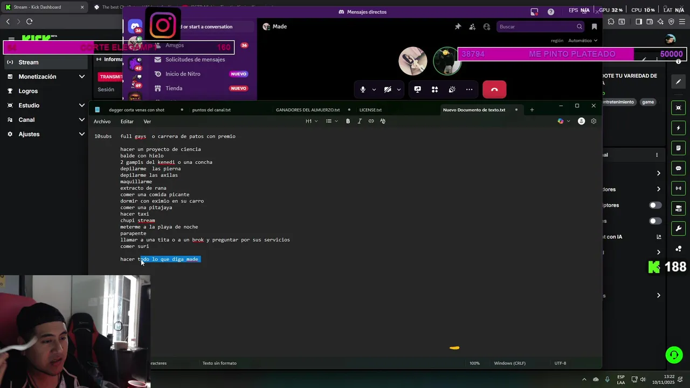Show user profile icon in Discord header

tap(487, 26)
